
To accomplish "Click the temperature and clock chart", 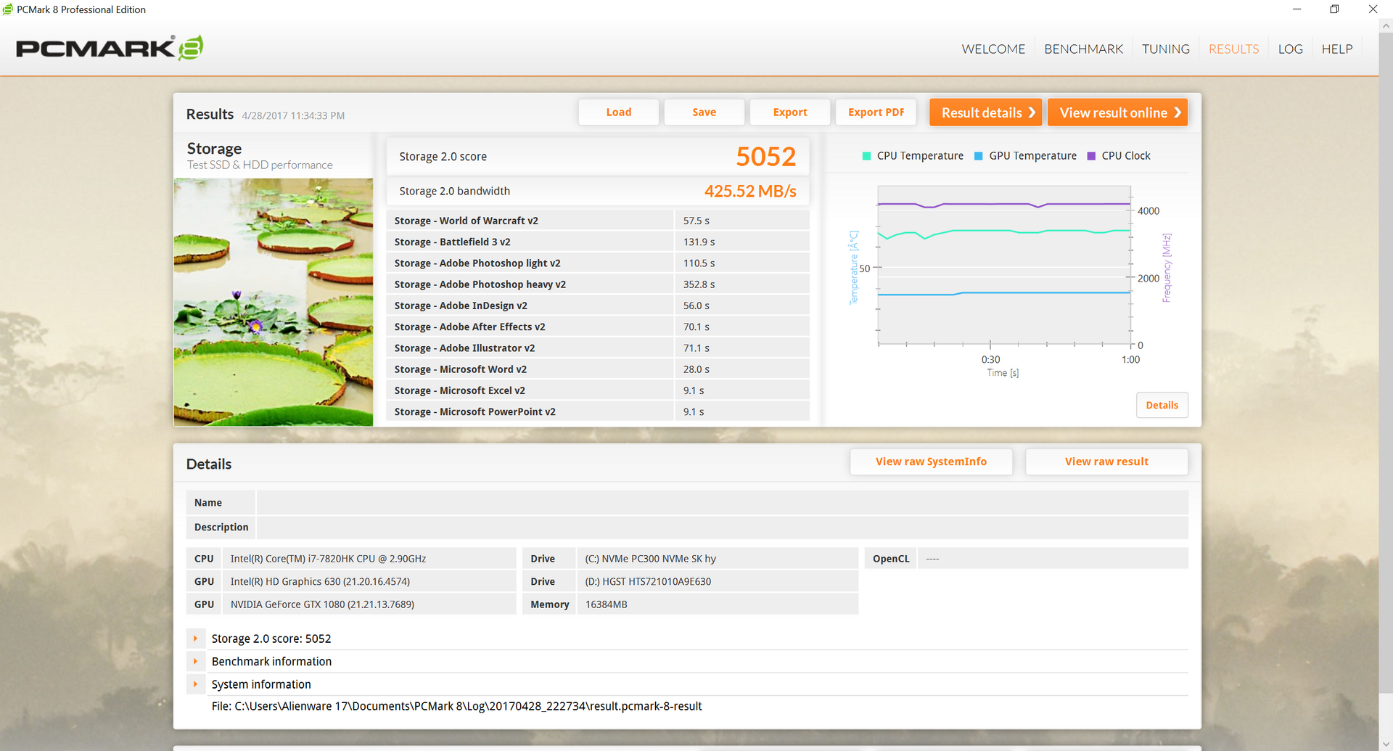I will point(1004,266).
